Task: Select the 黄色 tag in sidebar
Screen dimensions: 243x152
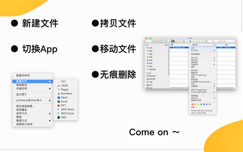Action: tap(149, 54)
